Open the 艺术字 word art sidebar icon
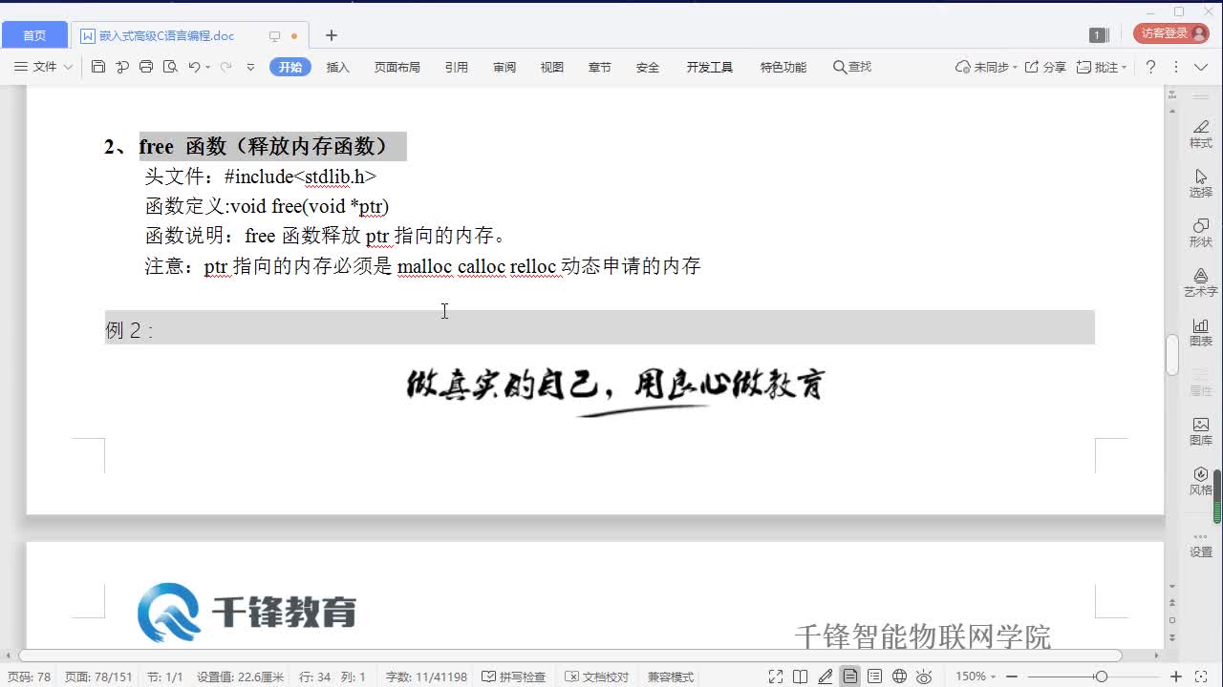Viewport: 1223px width, 687px height. click(1201, 282)
